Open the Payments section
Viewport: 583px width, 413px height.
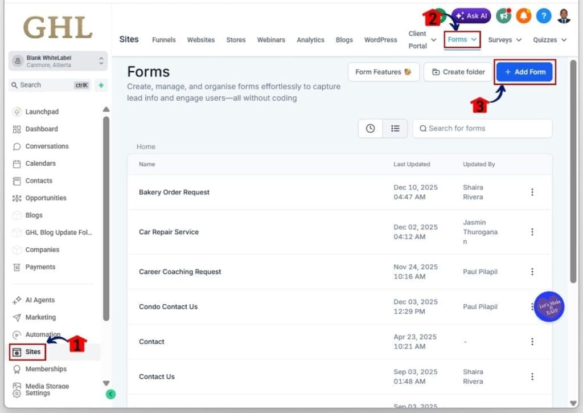pyautogui.click(x=40, y=267)
